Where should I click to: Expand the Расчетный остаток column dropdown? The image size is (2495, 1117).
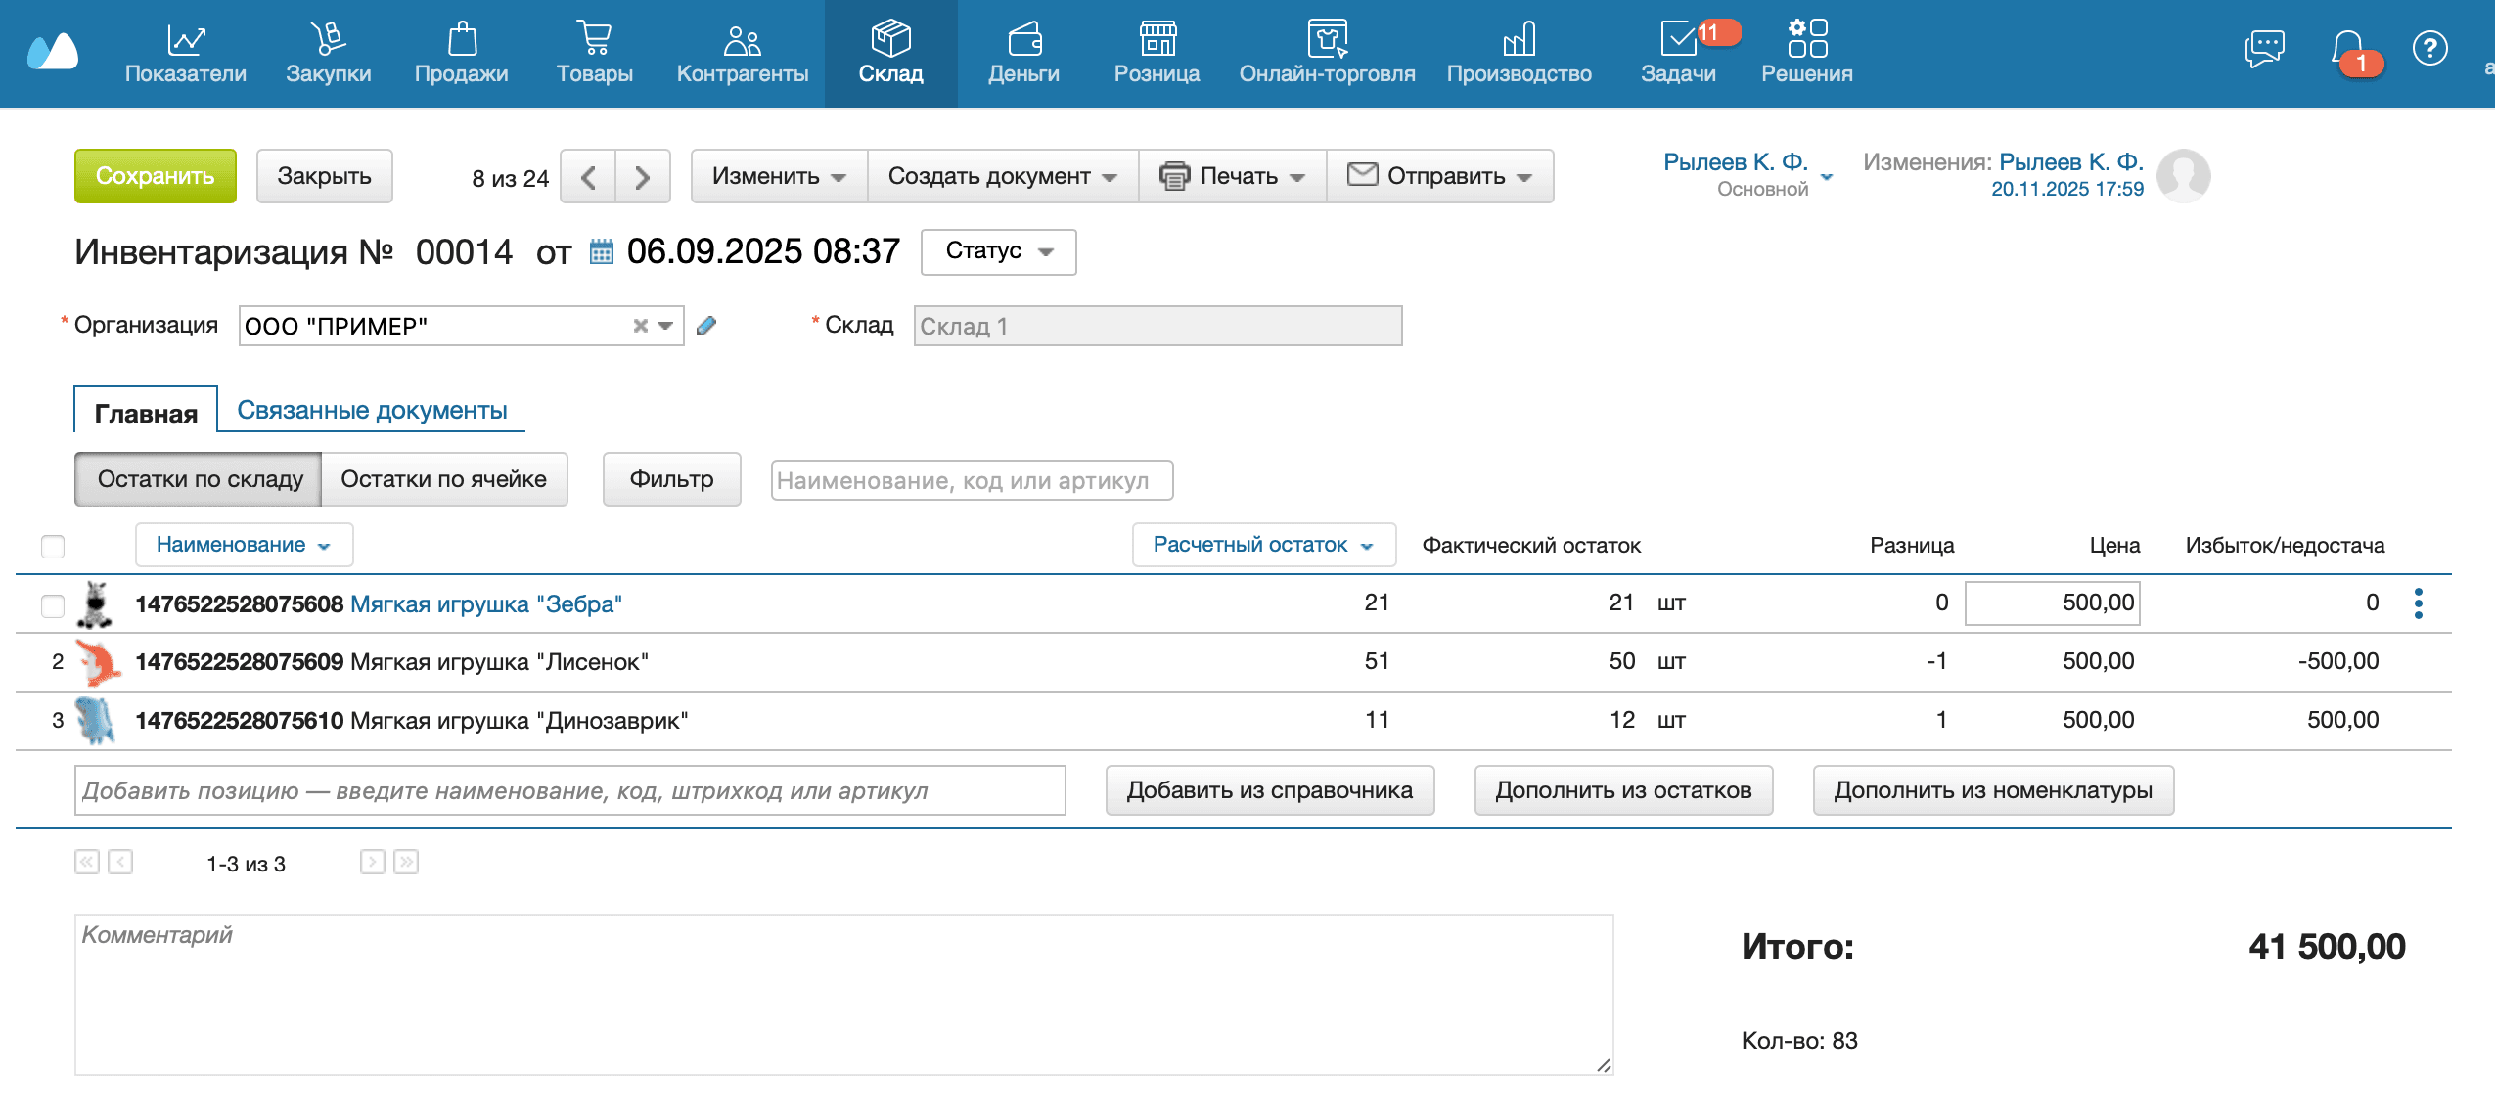point(1263,545)
